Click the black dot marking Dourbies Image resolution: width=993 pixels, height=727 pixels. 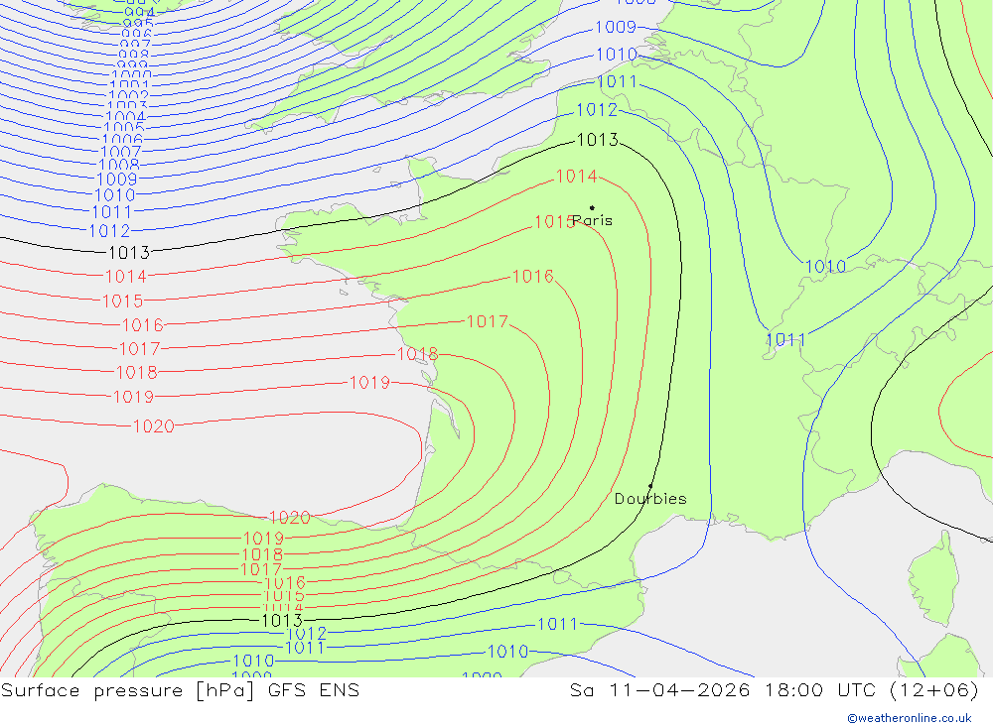point(650,486)
